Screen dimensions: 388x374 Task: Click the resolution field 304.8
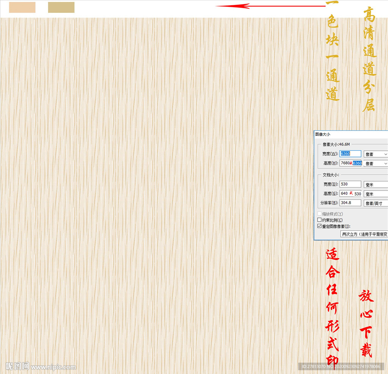(x=350, y=203)
